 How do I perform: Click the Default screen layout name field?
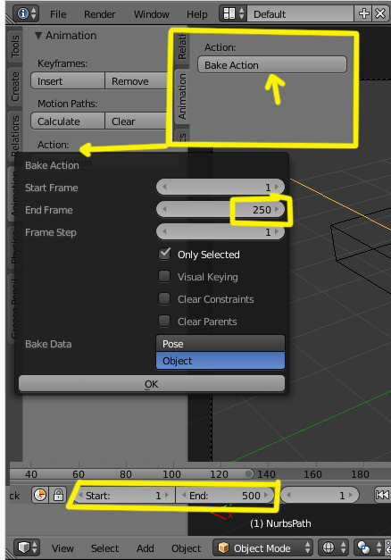[x=301, y=14]
